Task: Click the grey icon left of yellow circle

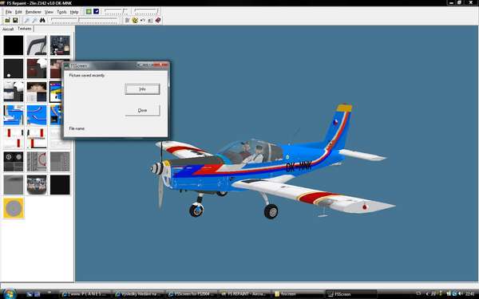Action: tap(127, 20)
